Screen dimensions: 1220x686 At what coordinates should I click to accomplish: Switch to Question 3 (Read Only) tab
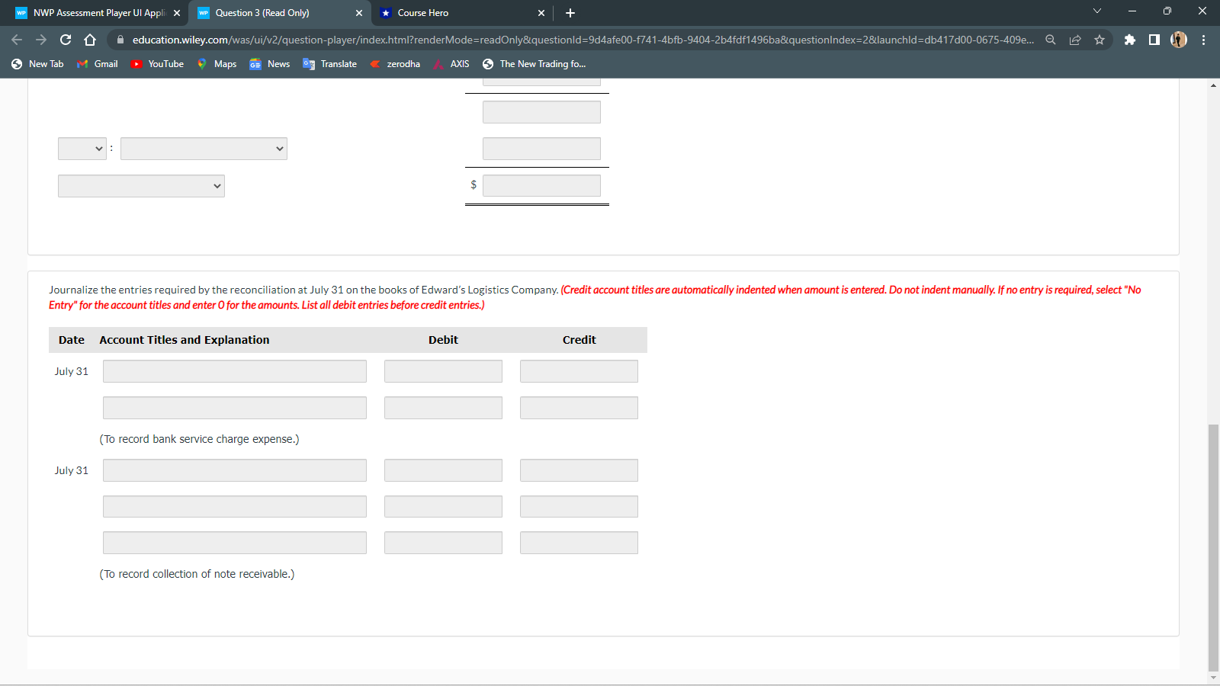pyautogui.click(x=280, y=13)
